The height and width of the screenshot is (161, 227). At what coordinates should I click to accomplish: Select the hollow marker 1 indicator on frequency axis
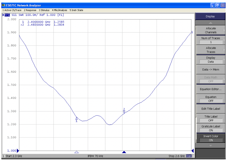coord(76,152)
